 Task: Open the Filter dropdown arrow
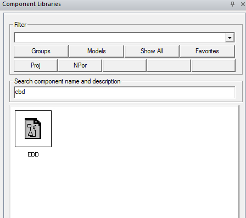[230, 38]
